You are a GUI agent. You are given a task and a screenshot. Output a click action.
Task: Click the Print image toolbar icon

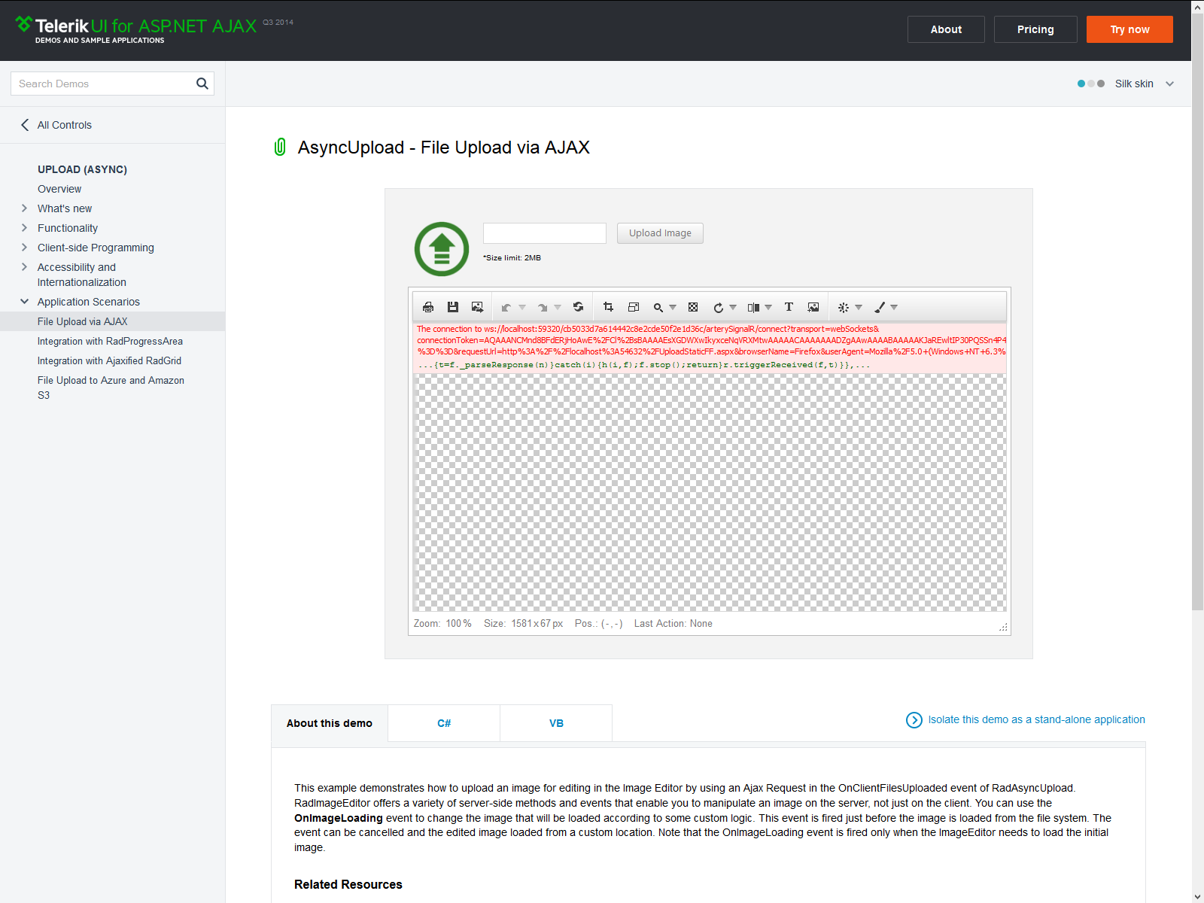point(428,307)
